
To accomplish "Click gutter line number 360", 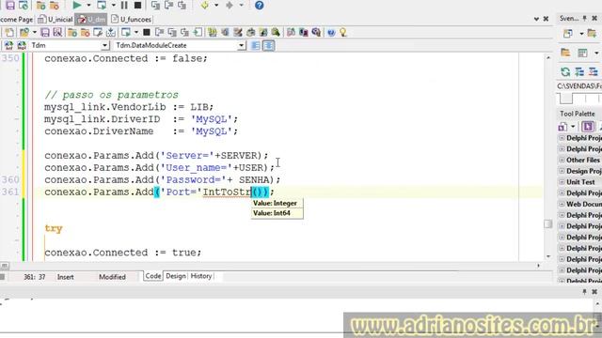I will (x=10, y=179).
